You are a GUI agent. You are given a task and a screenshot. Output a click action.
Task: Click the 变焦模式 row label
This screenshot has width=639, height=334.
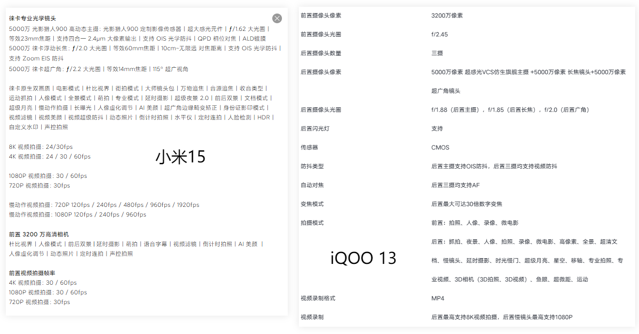[312, 204]
